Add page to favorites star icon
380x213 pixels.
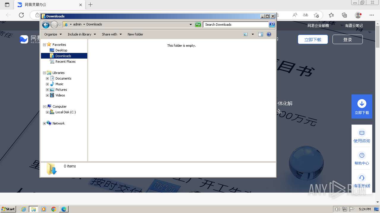pyautogui.click(x=316, y=15)
